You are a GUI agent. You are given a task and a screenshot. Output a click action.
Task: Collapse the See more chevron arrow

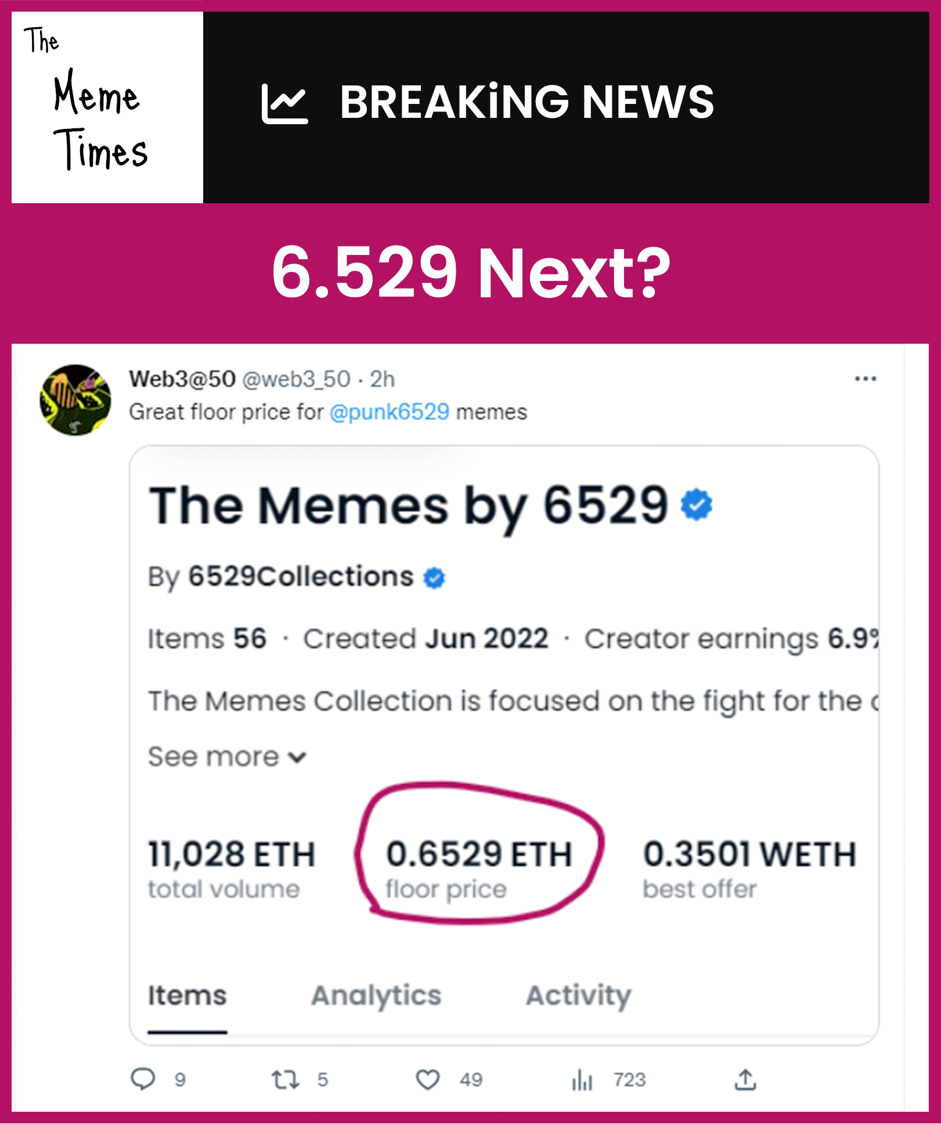[x=297, y=757]
